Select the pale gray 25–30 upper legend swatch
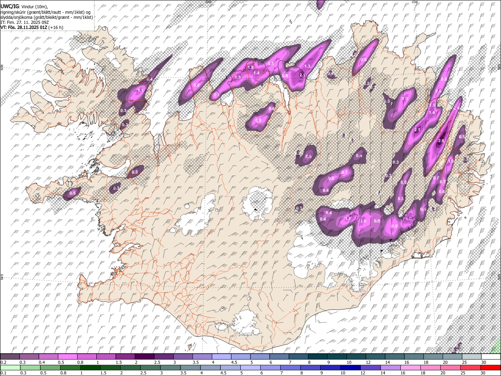 click(472, 356)
